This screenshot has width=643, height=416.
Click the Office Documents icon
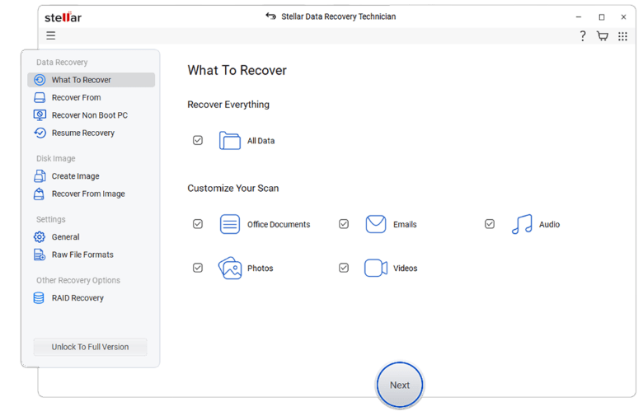(x=230, y=224)
